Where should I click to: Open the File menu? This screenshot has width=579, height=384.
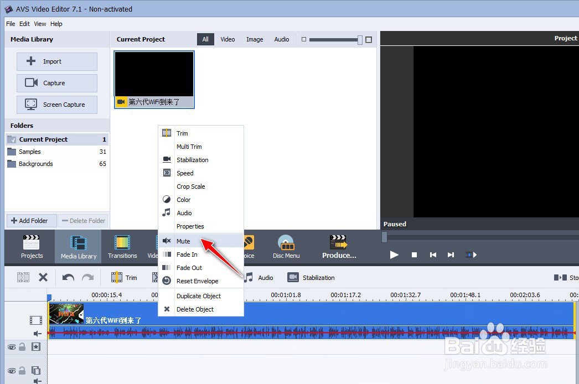tap(10, 24)
